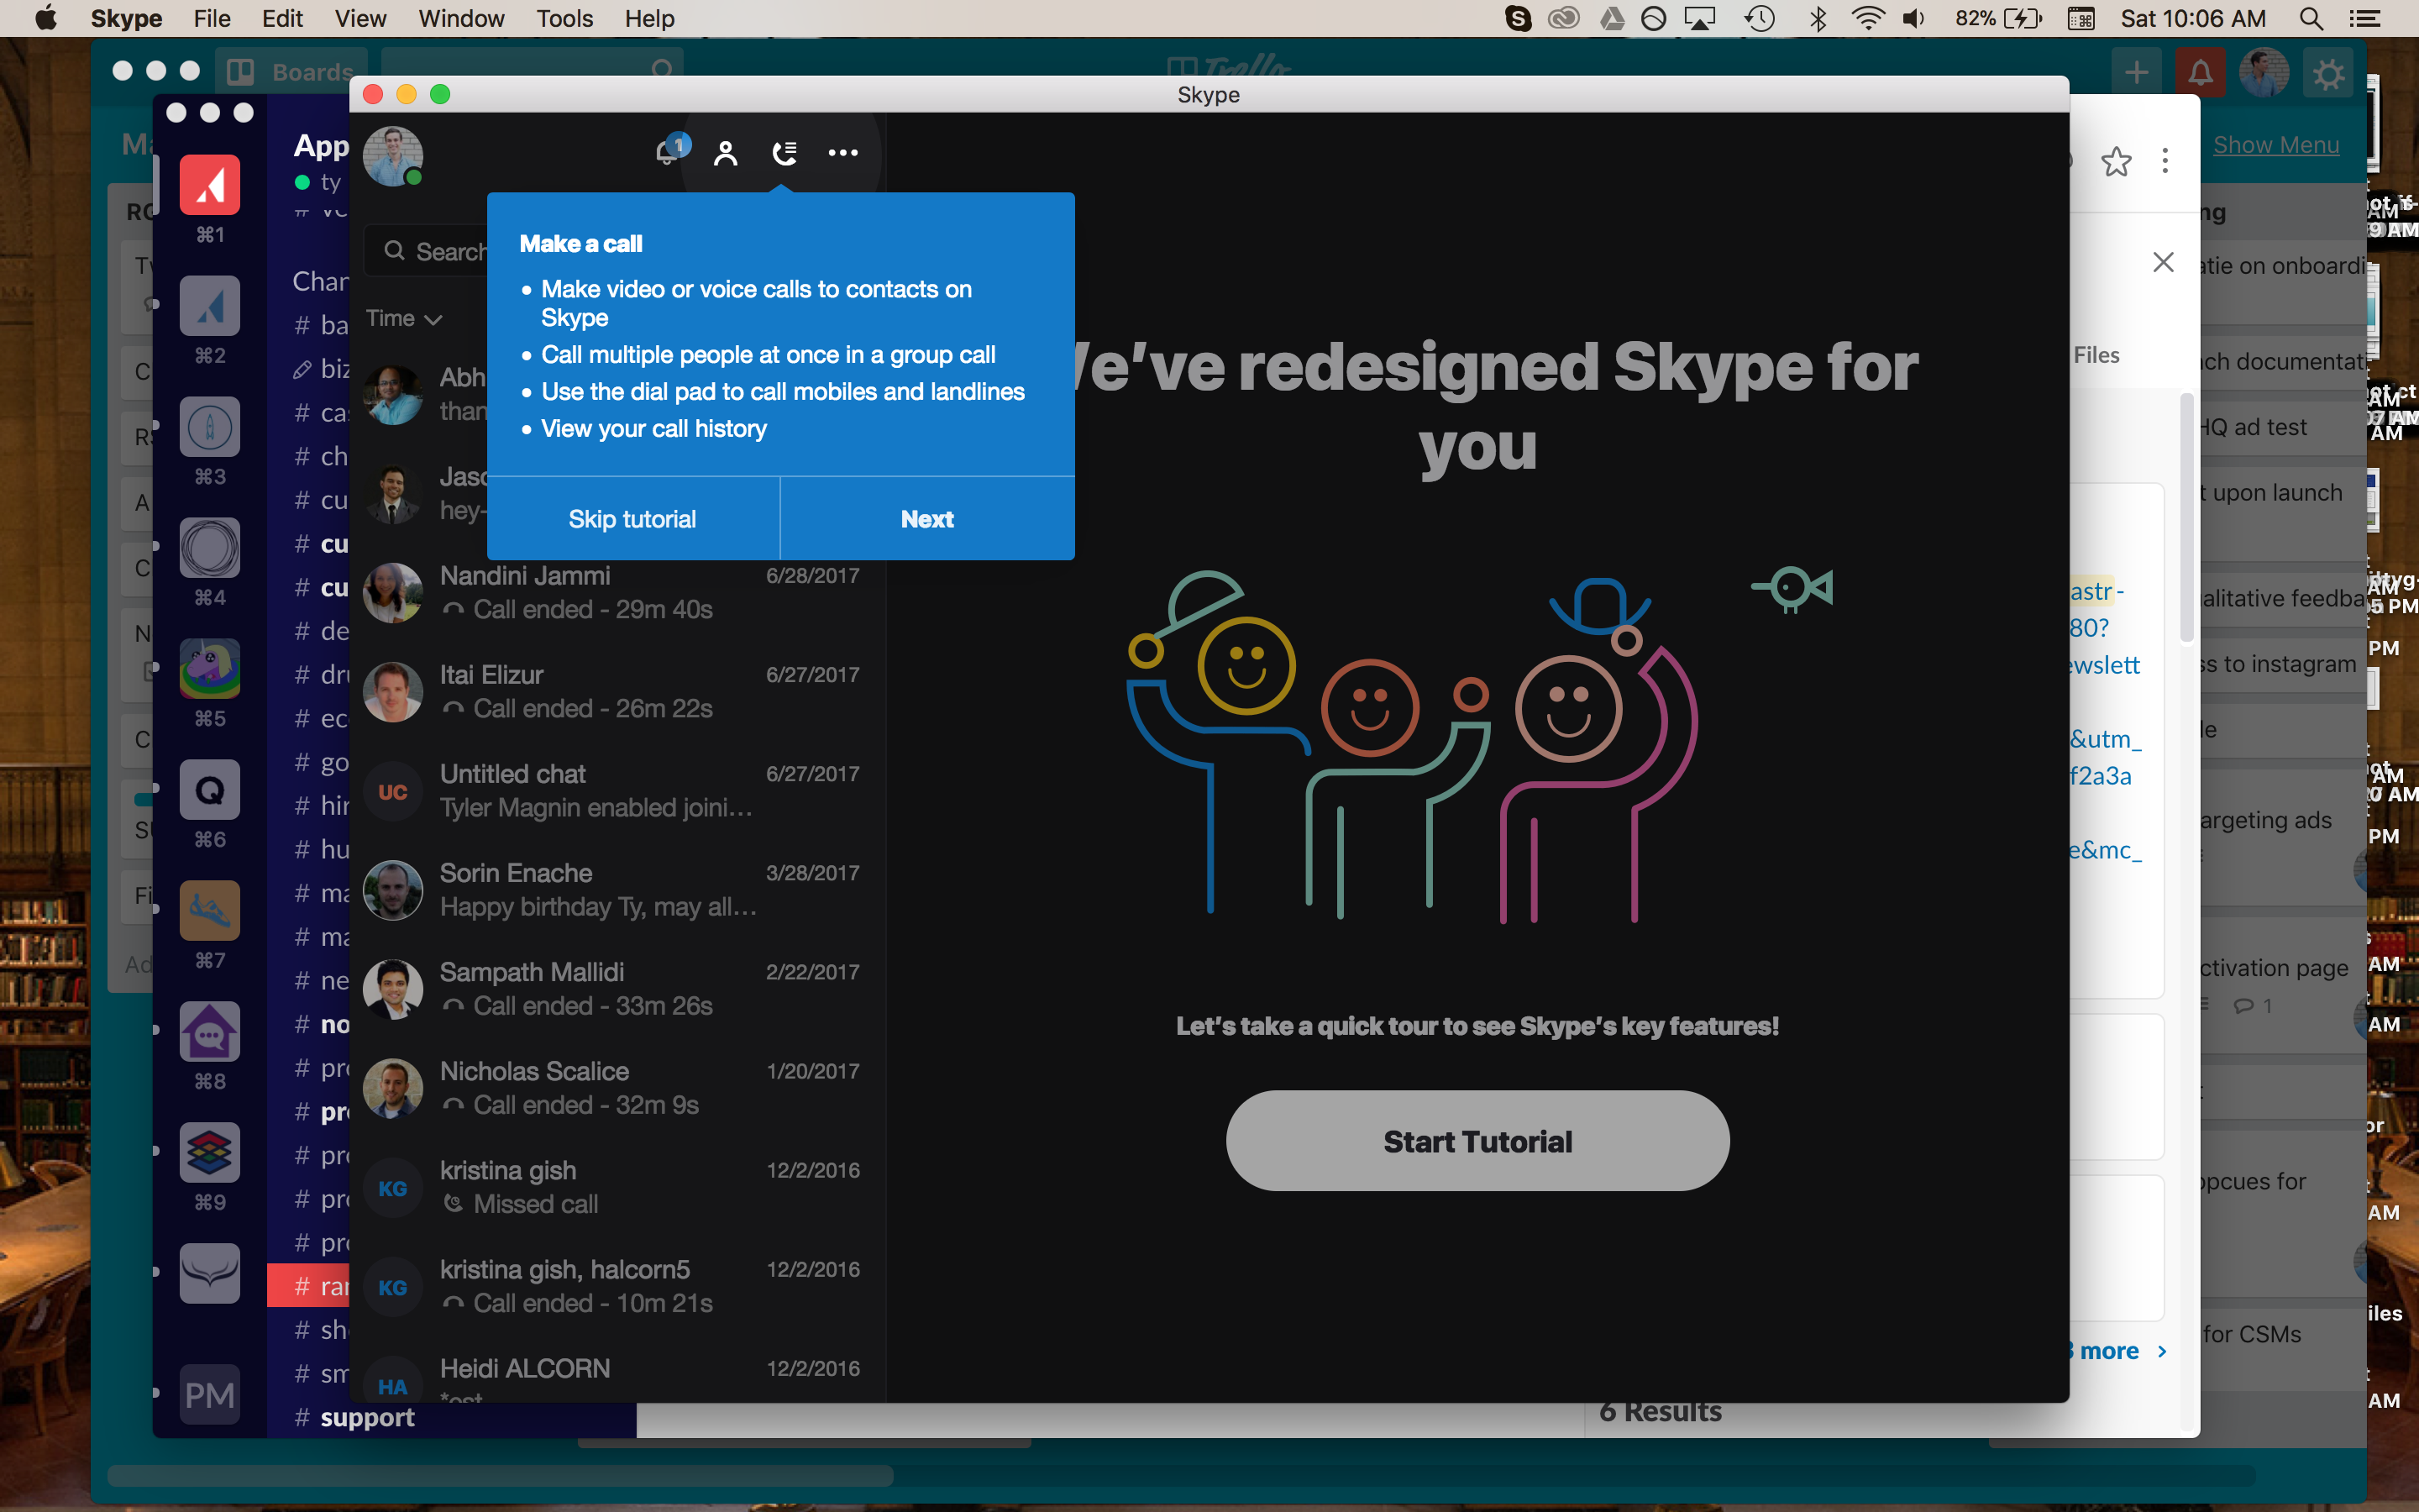Open the Skype menu in menu bar
The height and width of the screenshot is (1512, 2419).
pos(126,18)
